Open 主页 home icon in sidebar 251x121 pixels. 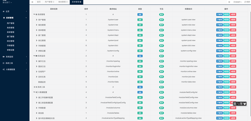[x=3, y=12]
